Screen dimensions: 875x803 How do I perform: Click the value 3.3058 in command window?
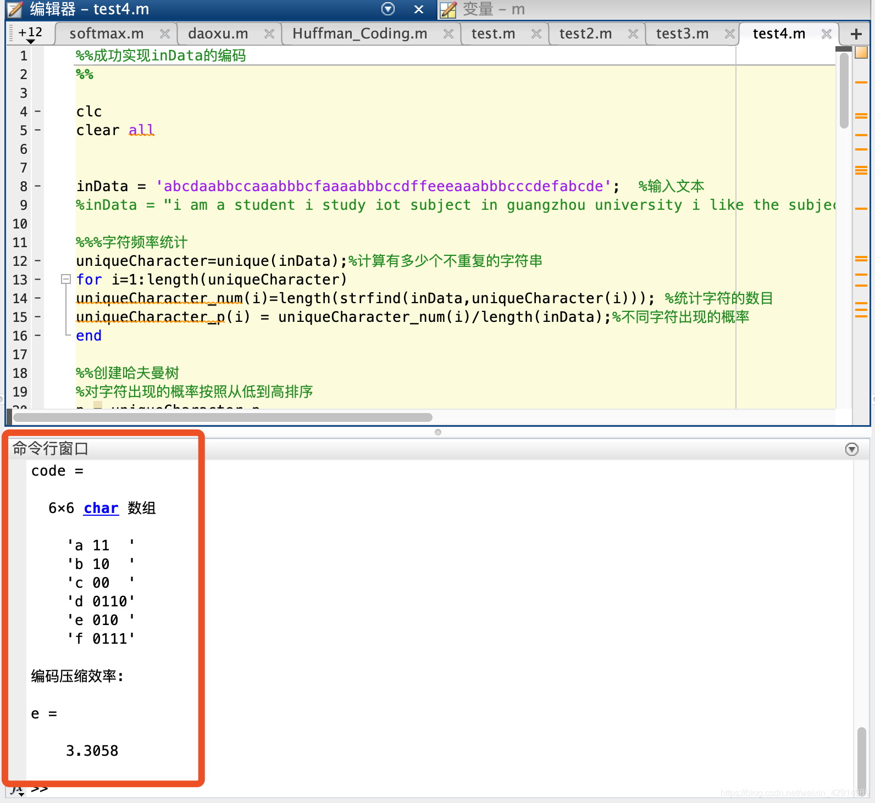(x=92, y=751)
